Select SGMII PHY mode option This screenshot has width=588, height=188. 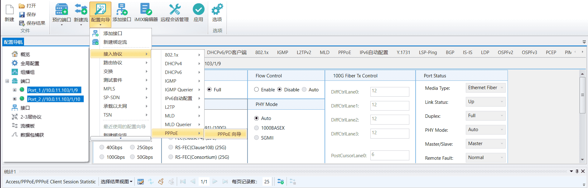coord(257,138)
